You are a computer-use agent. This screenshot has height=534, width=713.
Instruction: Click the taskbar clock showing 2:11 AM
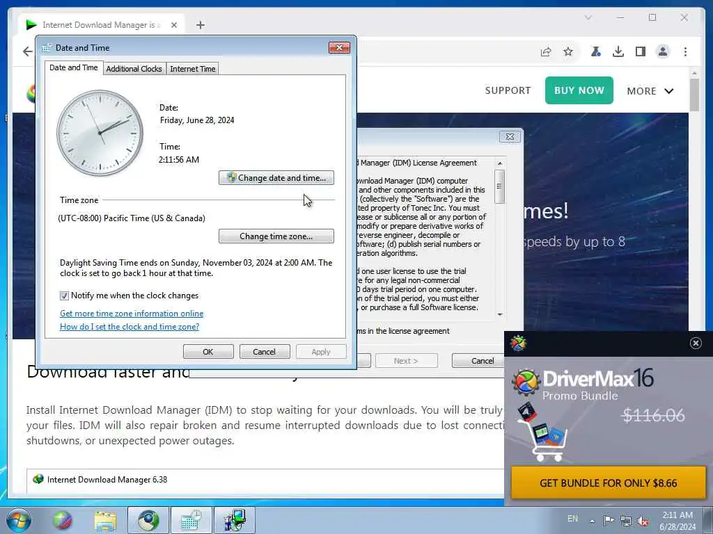pos(677,520)
